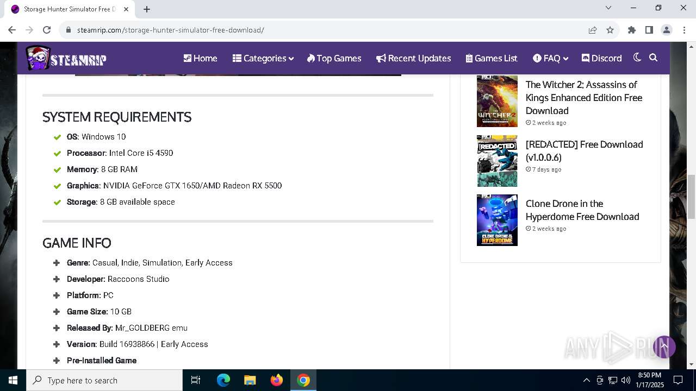
Task: Bookmark this page with star icon
Action: click(610, 30)
